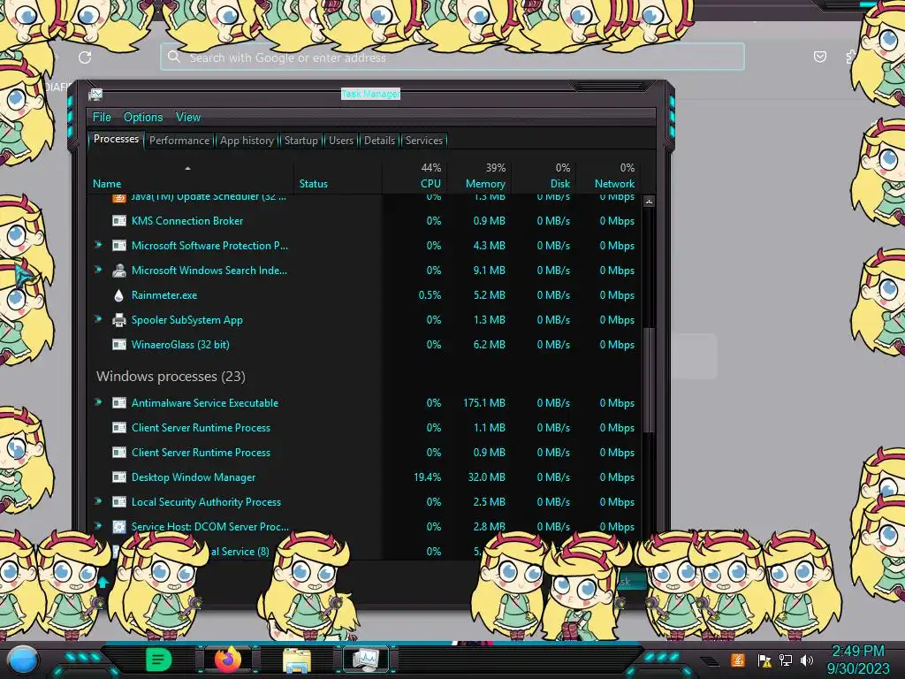Click the Local Security Authority Process icon

119,502
